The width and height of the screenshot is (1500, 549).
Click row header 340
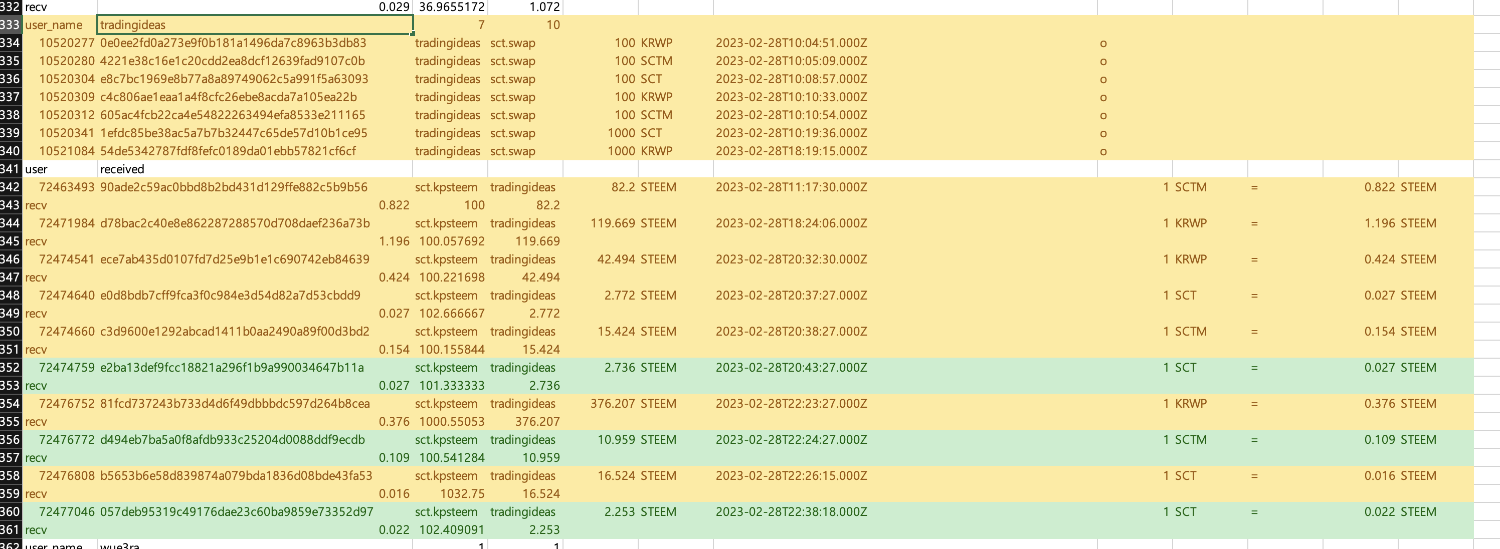pos(10,151)
